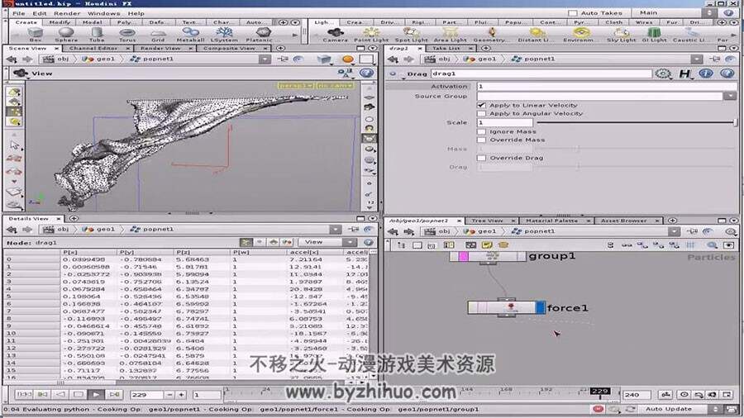Select the force1 node
The width and height of the screenshot is (744, 418).
pyautogui.click(x=506, y=307)
